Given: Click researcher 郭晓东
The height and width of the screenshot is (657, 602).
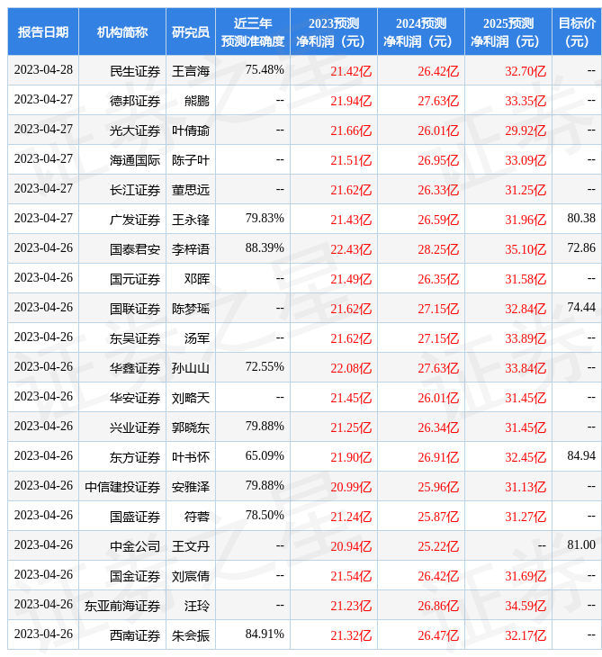Looking at the screenshot, I should (x=191, y=427).
